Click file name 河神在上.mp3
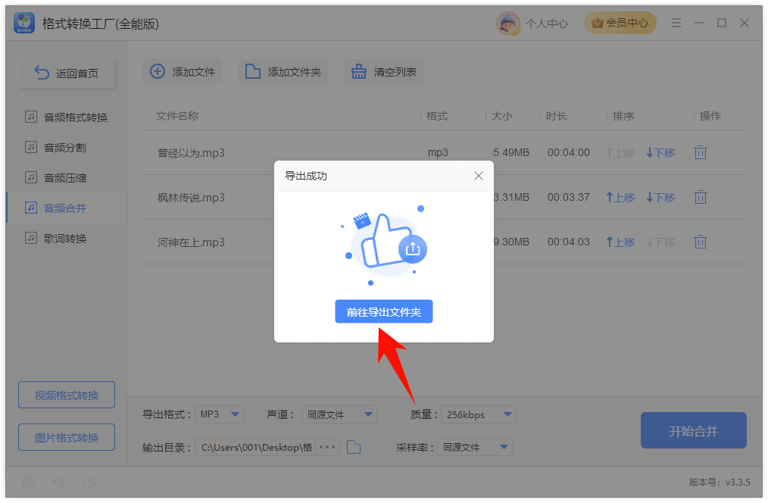This screenshot has height=503, width=768. pyautogui.click(x=191, y=242)
